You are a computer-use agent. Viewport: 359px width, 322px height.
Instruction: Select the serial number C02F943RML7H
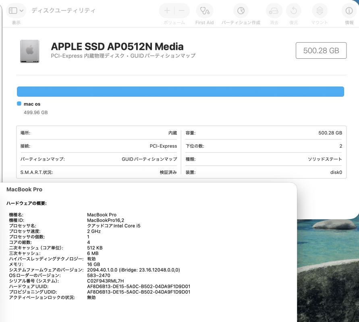click(105, 281)
